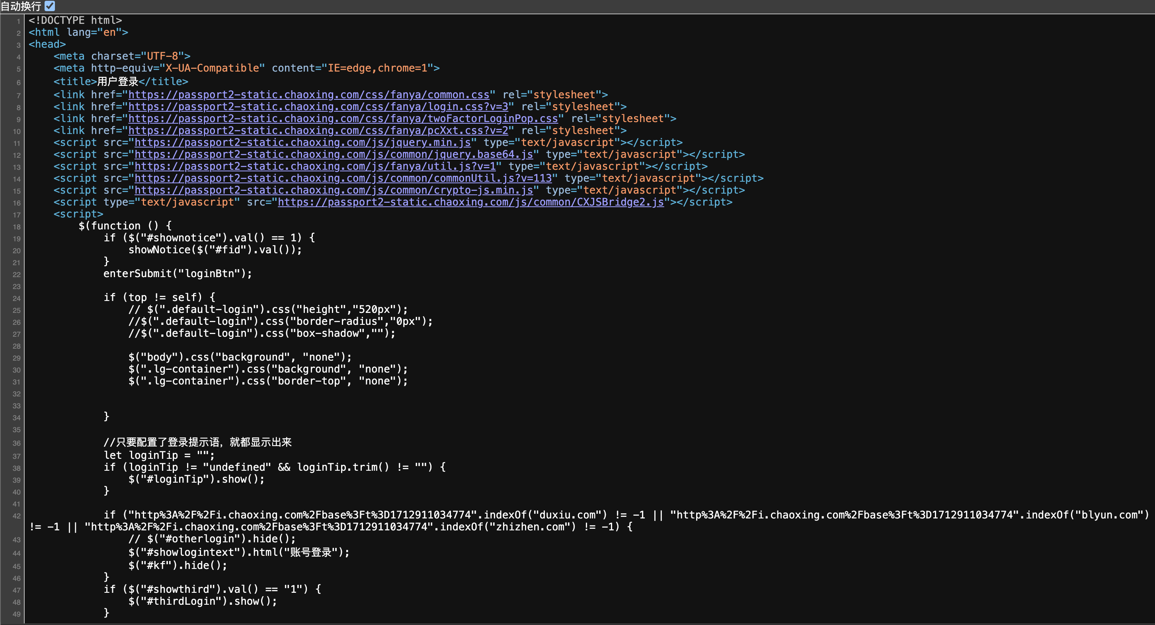Click the opening <script> tag on line 17
Image resolution: width=1155 pixels, height=625 pixels.
[78, 214]
